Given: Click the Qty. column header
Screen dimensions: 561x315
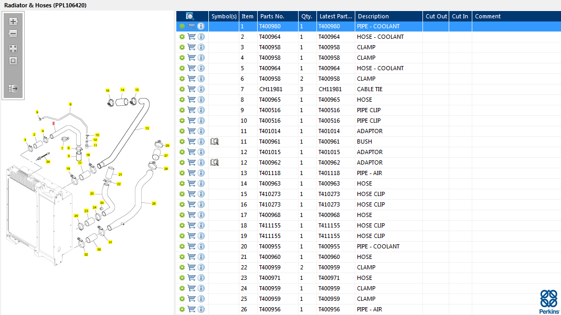Looking at the screenshot, I should coord(306,16).
